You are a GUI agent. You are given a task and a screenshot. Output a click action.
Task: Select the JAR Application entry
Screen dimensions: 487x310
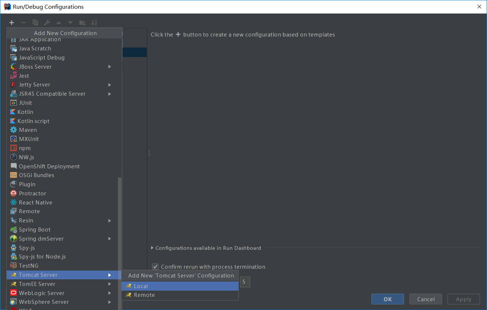[64, 40]
